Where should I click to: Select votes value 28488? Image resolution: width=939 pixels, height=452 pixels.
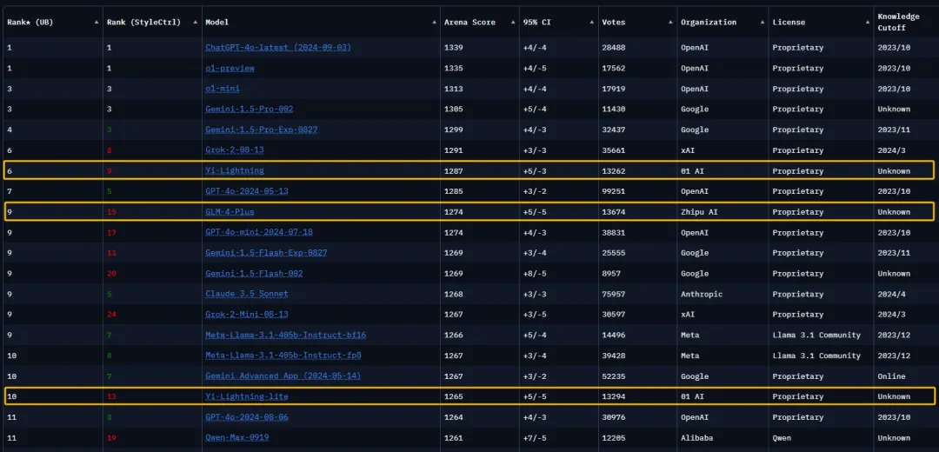click(614, 47)
